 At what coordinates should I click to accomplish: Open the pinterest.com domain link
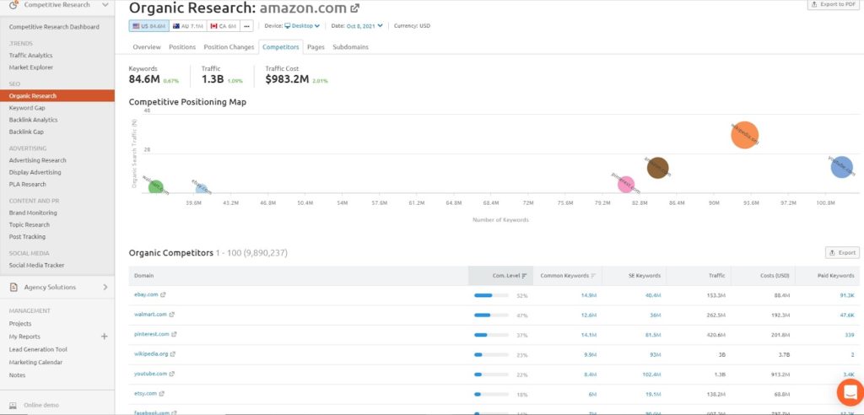[152, 335]
